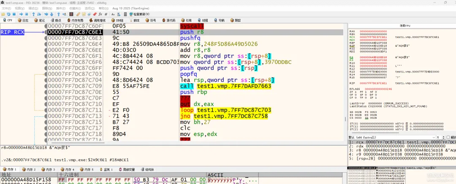Open the 帮助(H) menu
Screen dimensions: 456x184
click(103, 8)
